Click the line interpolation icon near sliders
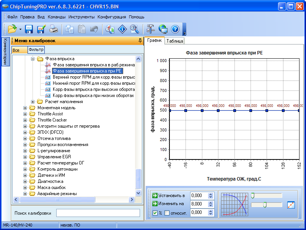 (x=291, y=205)
